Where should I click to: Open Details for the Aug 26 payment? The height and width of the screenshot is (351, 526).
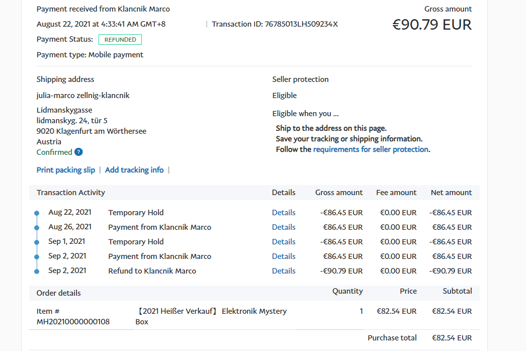point(284,227)
